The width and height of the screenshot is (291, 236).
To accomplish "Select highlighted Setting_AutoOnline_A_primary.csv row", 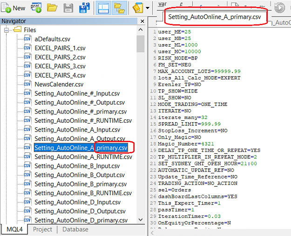I will click(81, 148).
